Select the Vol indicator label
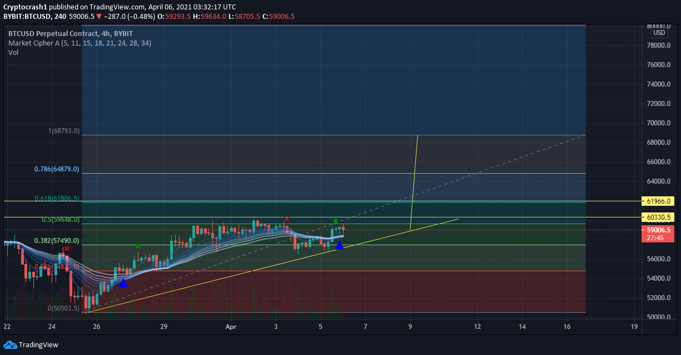Image resolution: width=681 pixels, height=355 pixels. tap(13, 52)
